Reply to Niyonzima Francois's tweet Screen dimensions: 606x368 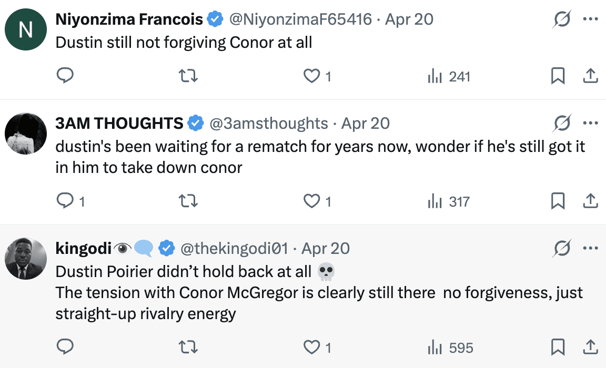(x=65, y=76)
